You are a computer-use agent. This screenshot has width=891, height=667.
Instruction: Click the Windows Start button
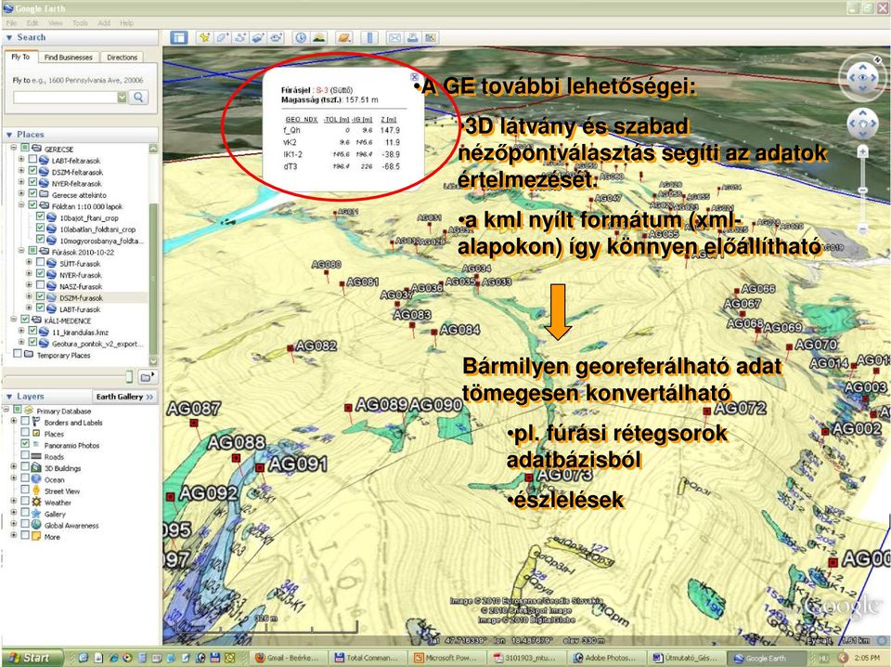[30, 658]
